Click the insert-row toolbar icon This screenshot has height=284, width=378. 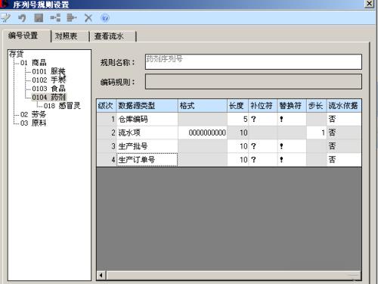pos(72,18)
